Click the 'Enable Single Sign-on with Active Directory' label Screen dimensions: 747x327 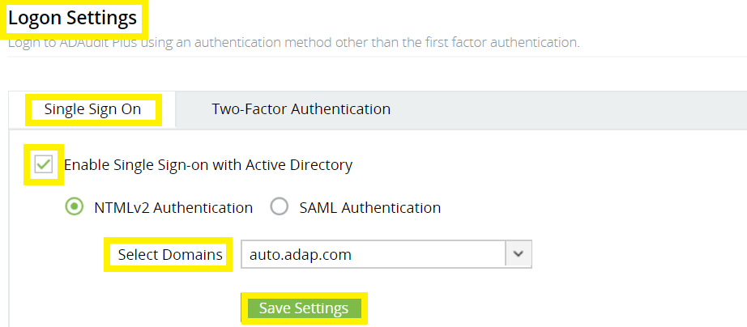tap(207, 165)
